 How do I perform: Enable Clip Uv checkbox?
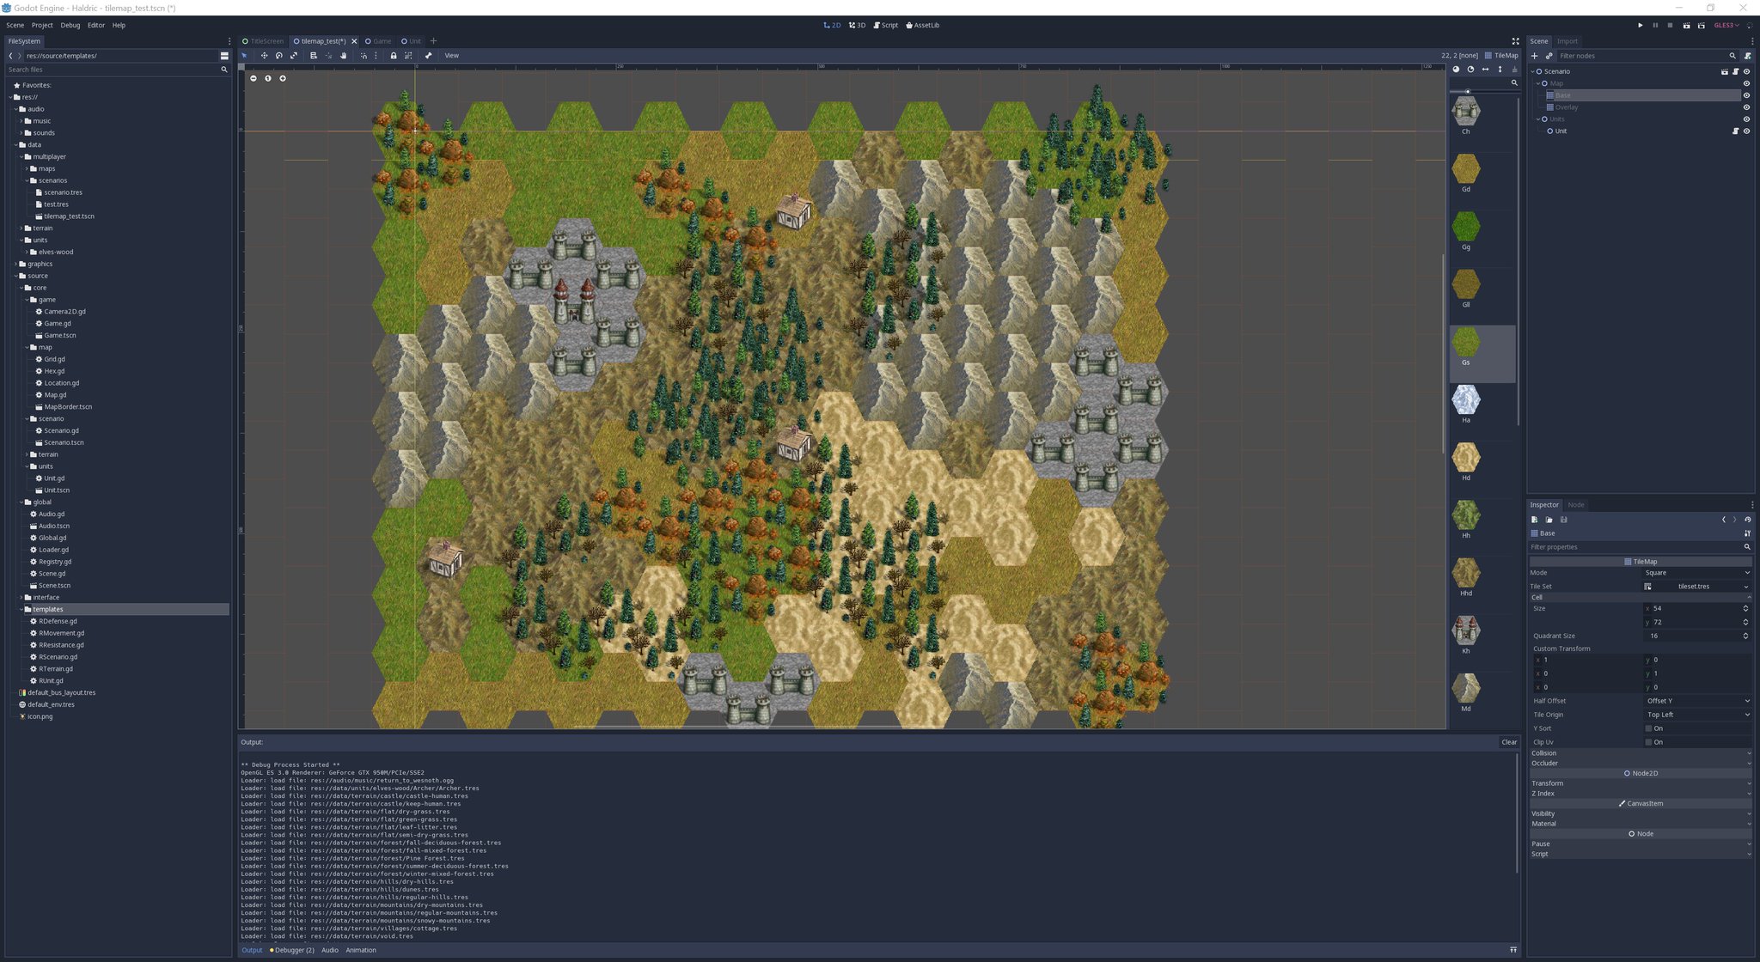1648,742
